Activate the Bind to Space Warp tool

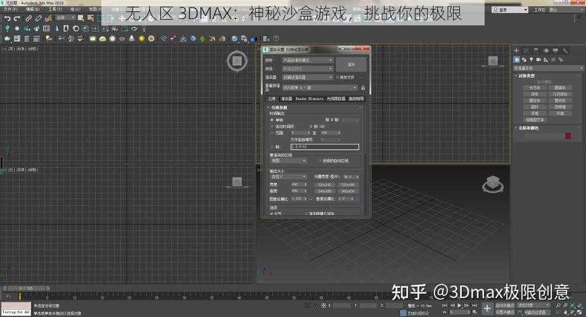48,18
